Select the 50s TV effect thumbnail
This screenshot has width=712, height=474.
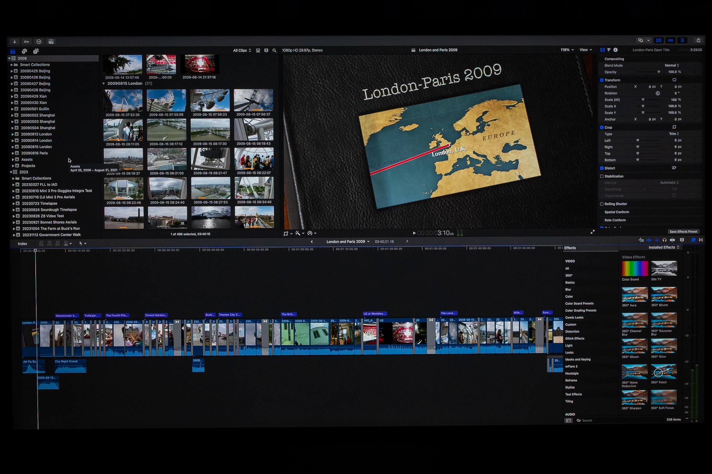(664, 268)
